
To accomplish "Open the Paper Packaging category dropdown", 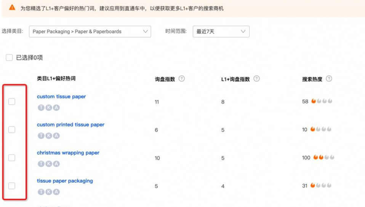I will (90, 32).
